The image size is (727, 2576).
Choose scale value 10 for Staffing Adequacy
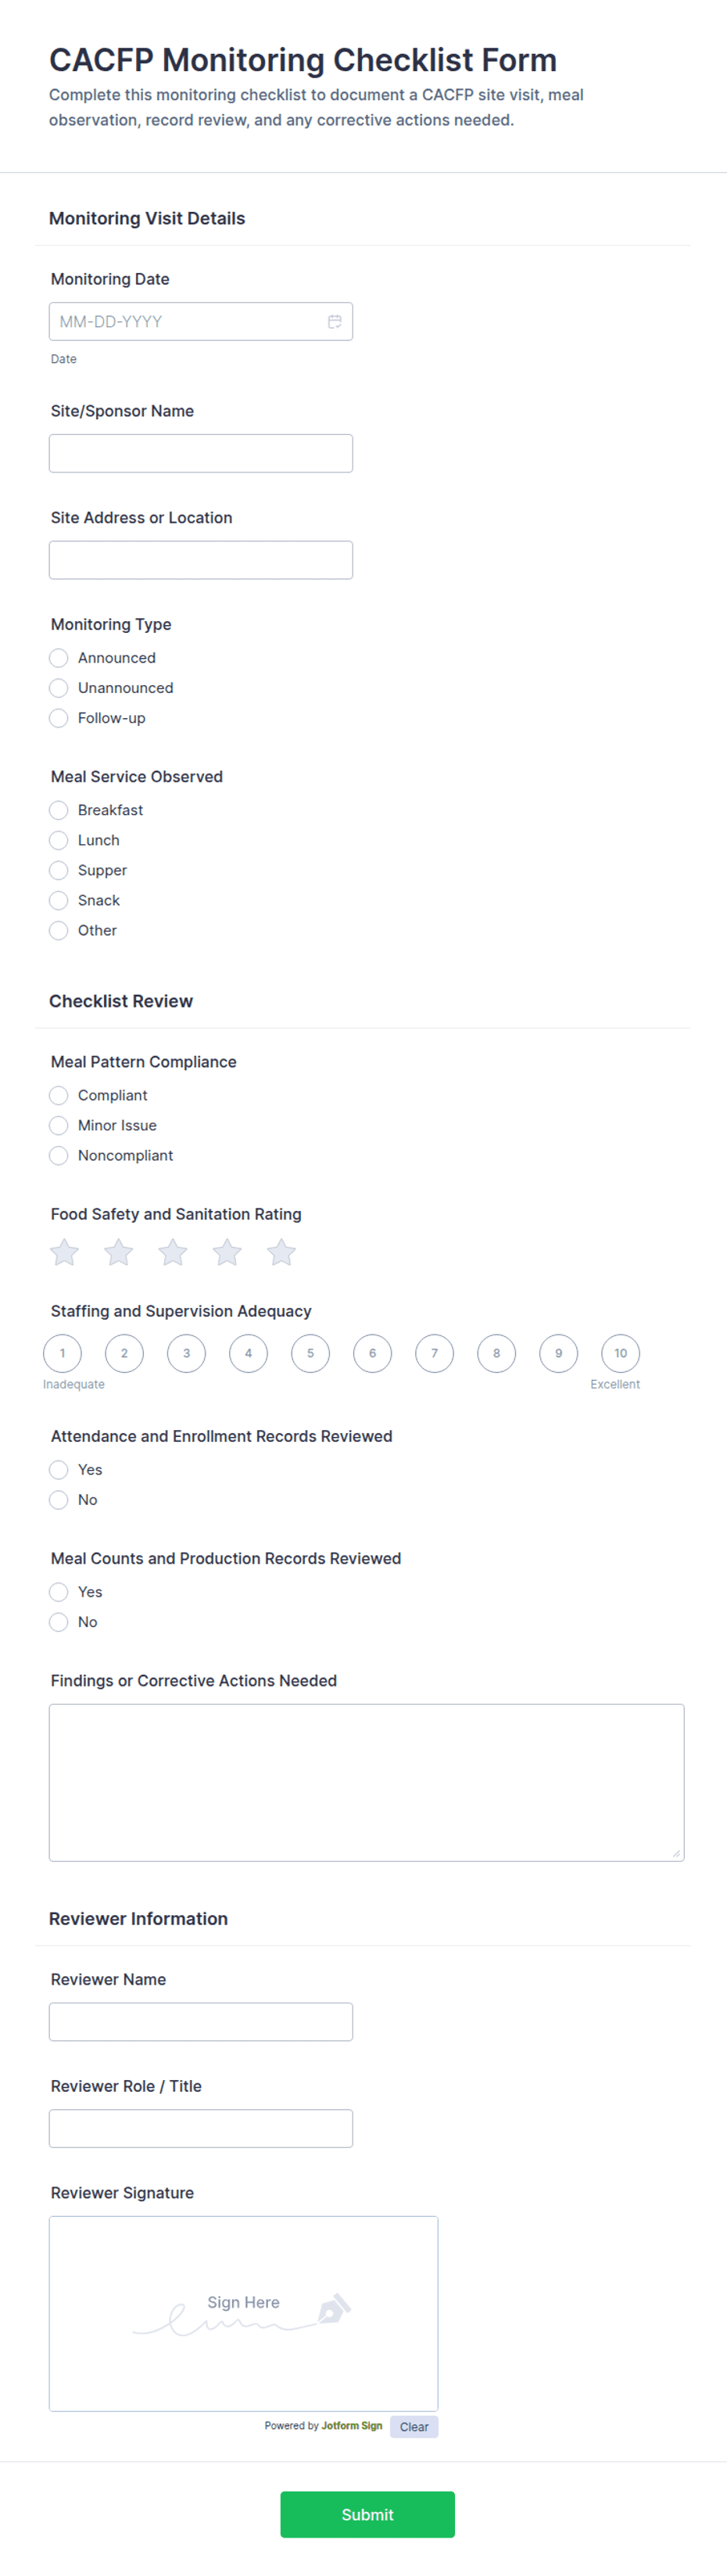coord(620,1353)
